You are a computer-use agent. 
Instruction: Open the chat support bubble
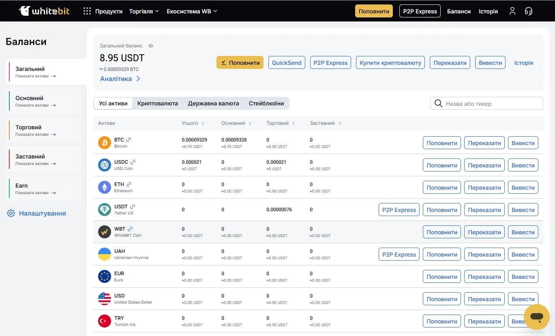click(536, 317)
